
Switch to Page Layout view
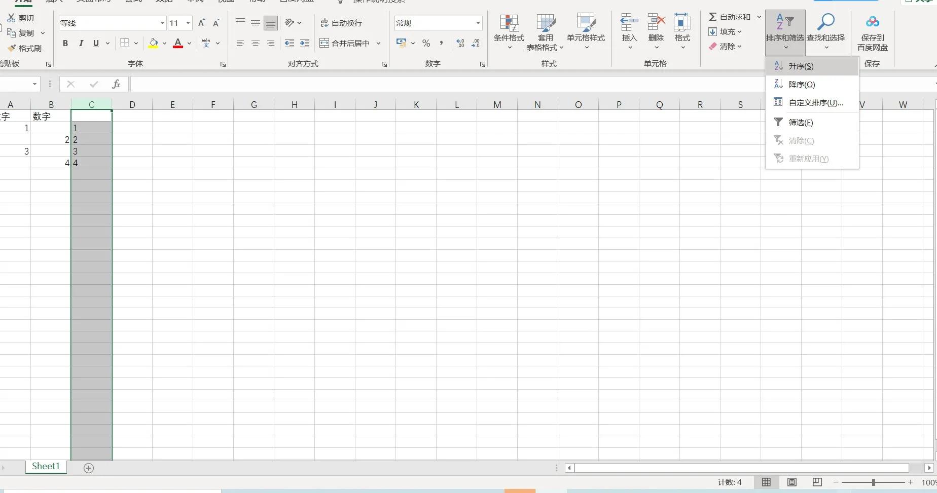click(791, 482)
